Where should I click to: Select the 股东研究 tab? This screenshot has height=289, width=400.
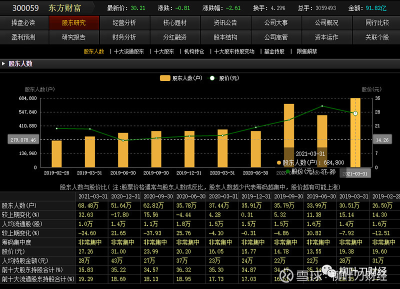pyautogui.click(x=74, y=22)
